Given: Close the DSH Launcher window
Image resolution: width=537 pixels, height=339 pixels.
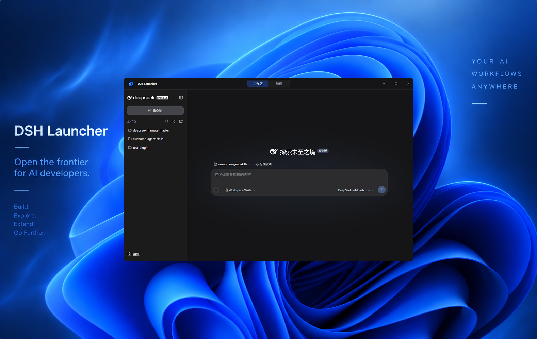Looking at the screenshot, I should [408, 84].
